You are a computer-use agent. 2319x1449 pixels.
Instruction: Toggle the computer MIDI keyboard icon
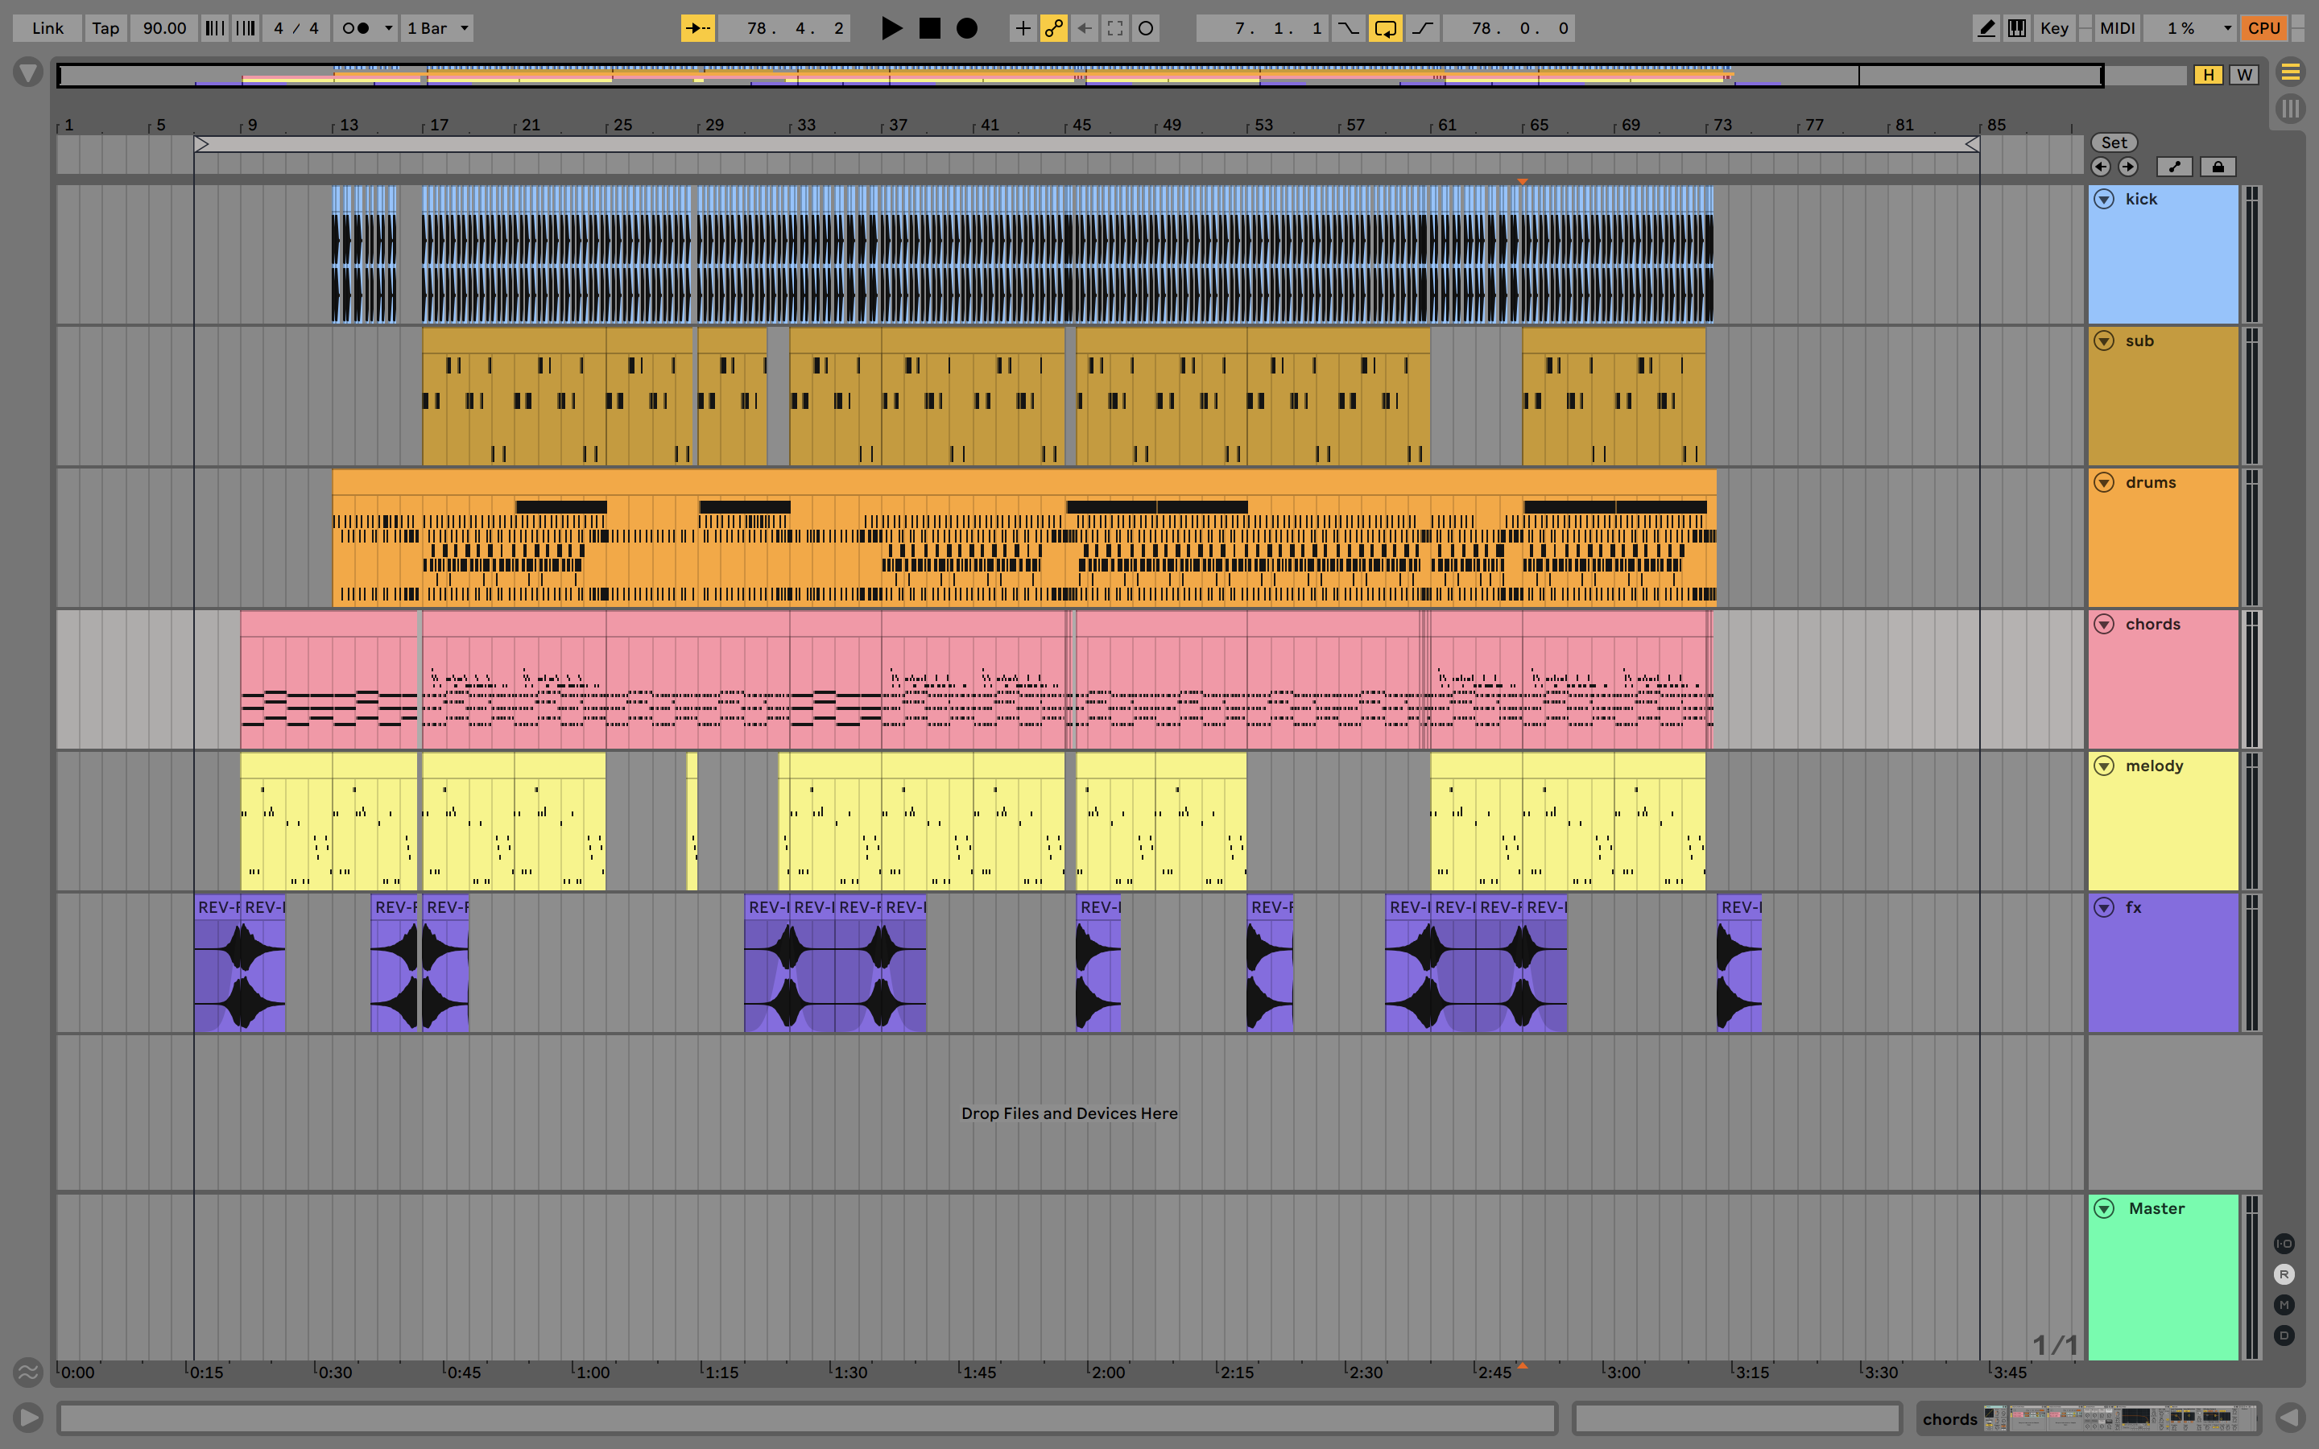click(x=2016, y=28)
